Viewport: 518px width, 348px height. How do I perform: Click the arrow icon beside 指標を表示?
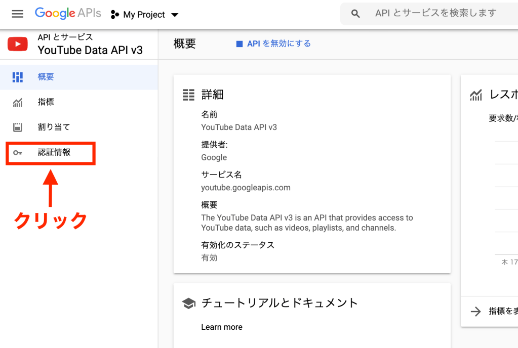click(x=475, y=312)
